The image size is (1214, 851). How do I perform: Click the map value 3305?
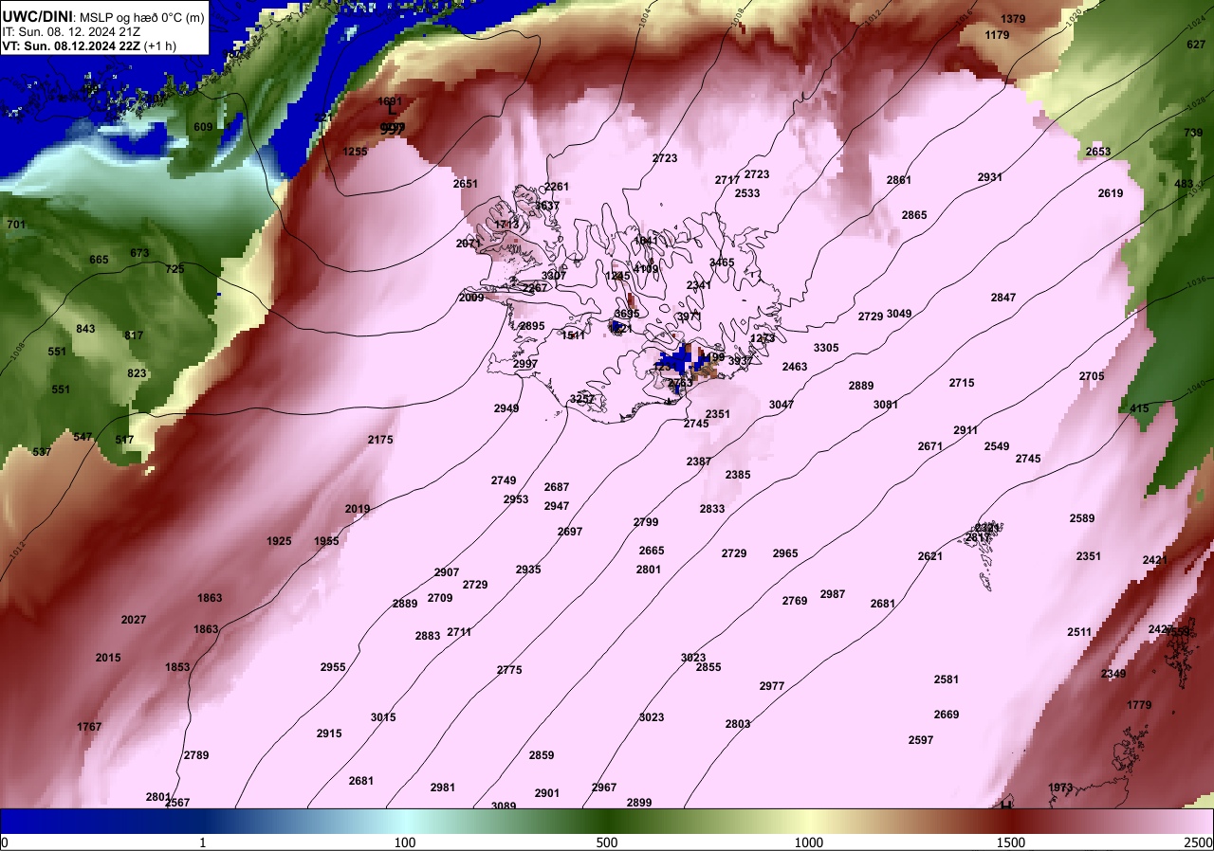tap(826, 348)
